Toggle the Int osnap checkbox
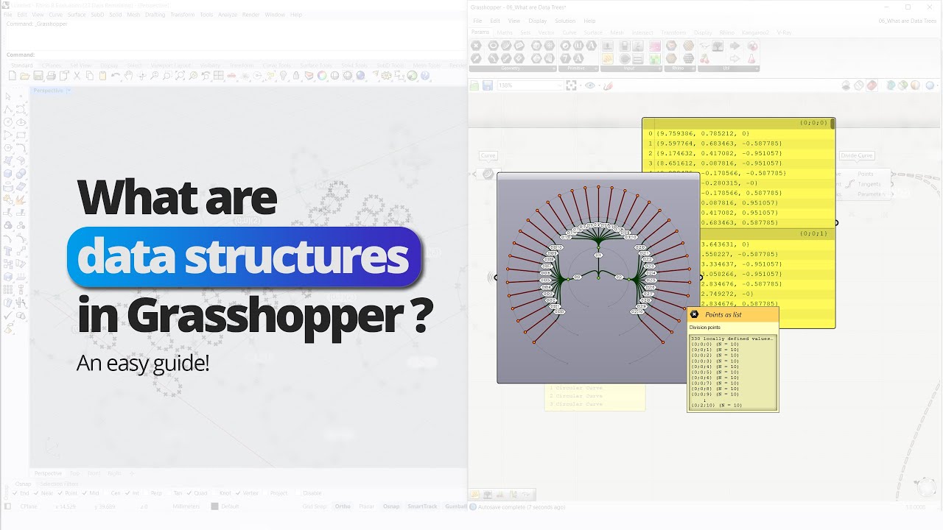943x530 pixels. click(x=127, y=493)
